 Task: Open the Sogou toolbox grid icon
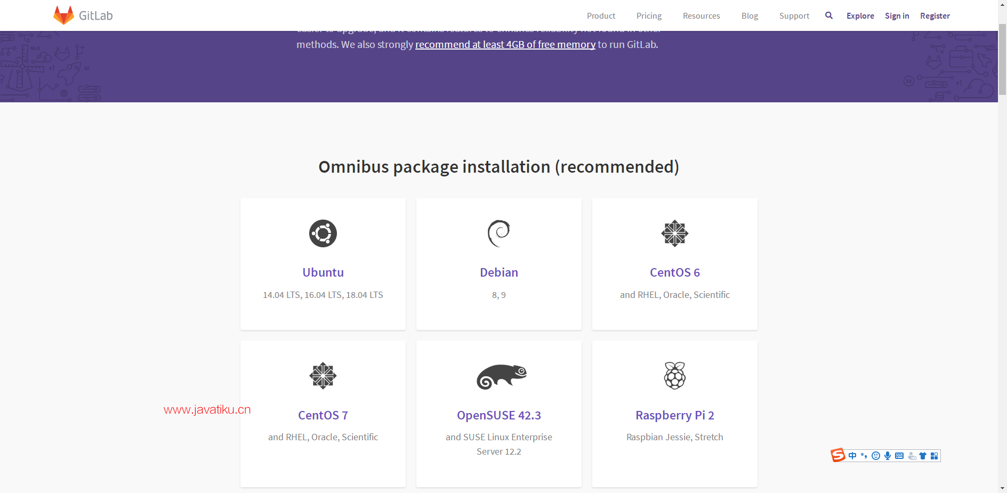coord(934,456)
